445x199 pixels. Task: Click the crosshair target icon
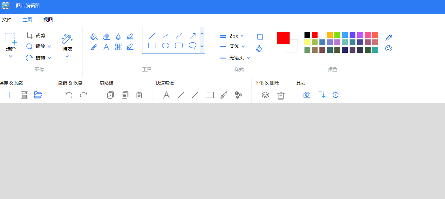coord(336,95)
